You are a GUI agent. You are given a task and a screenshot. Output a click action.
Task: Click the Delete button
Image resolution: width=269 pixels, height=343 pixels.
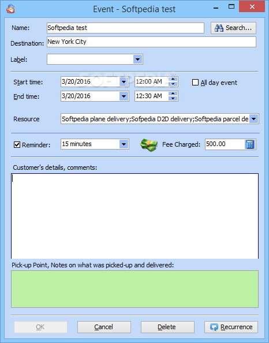pyautogui.click(x=167, y=327)
